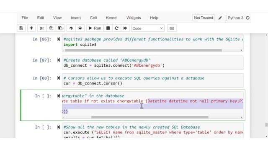This screenshot has width=268, height=150.
Task: Click the In [88]: prompt label
Action: coord(42,78)
